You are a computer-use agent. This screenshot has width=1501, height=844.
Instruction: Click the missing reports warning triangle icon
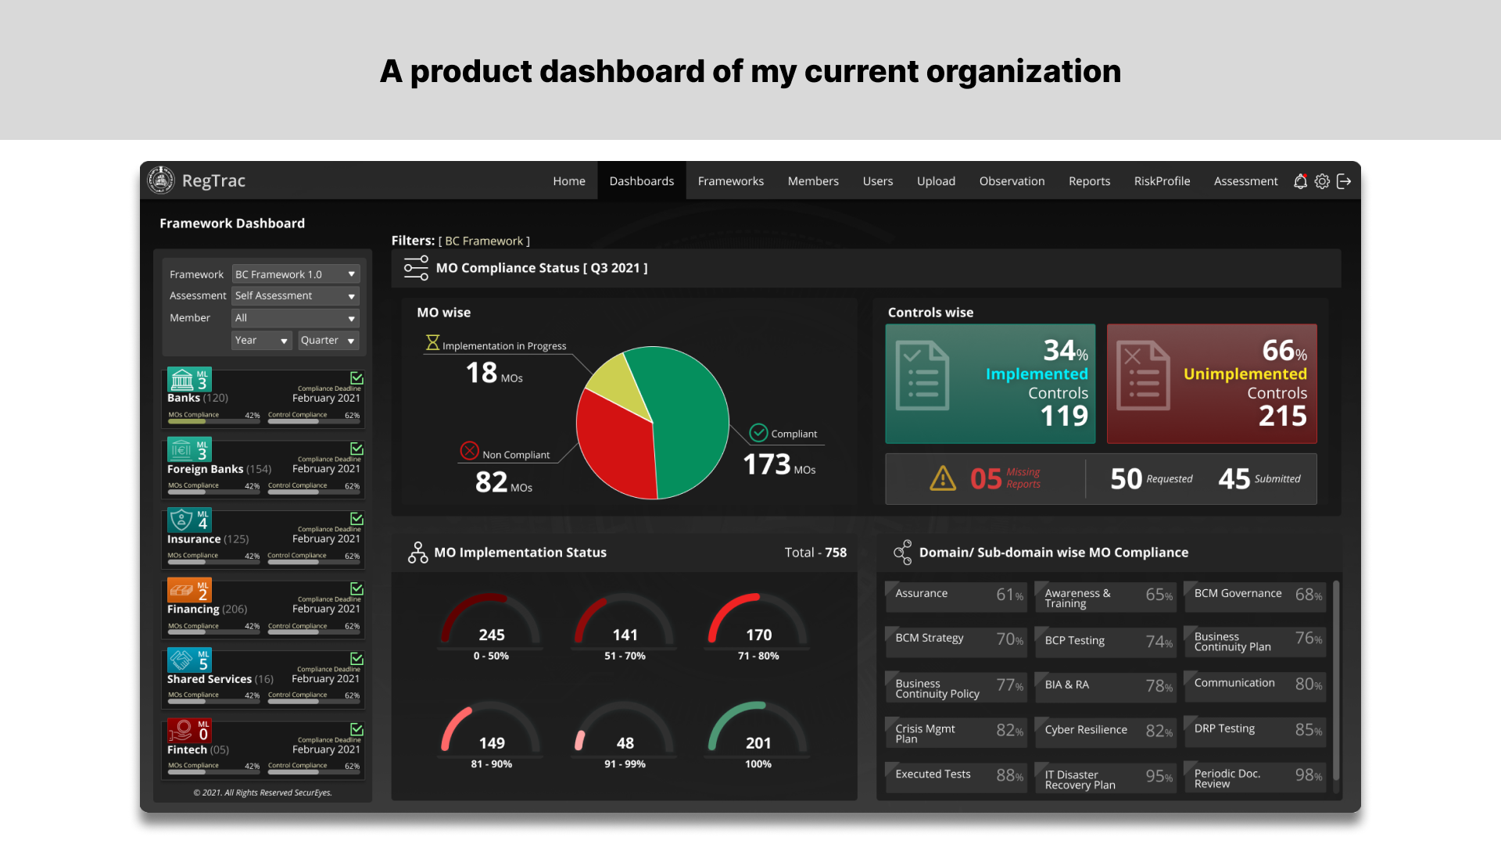943,478
